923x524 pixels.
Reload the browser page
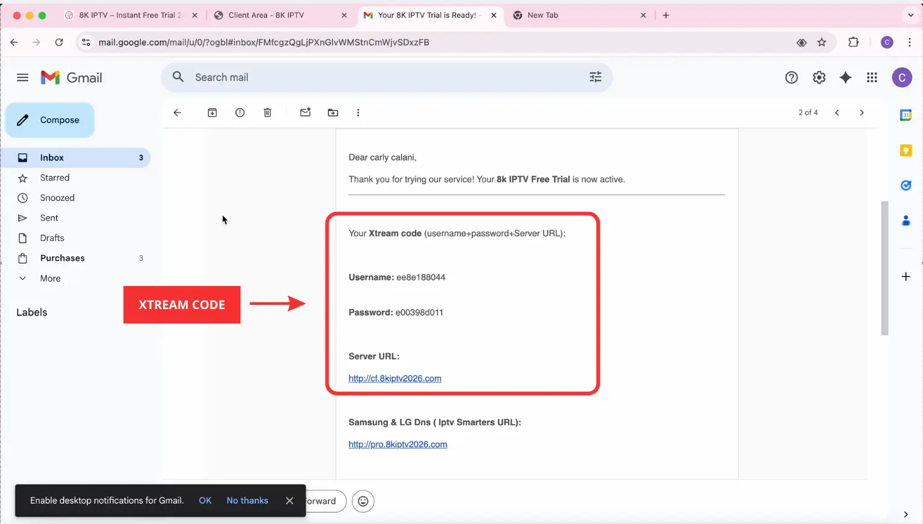pyautogui.click(x=59, y=42)
